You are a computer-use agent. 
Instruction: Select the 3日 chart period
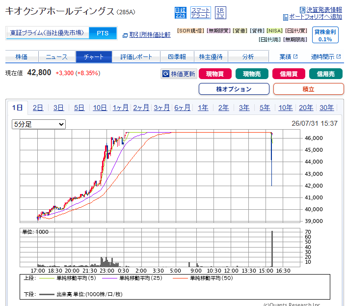click(58, 108)
